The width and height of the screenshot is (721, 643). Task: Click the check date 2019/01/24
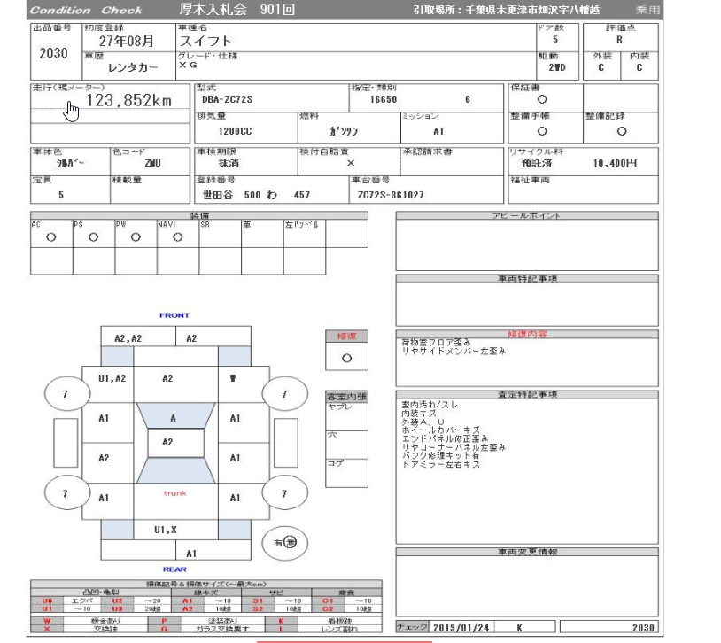pyautogui.click(x=458, y=627)
